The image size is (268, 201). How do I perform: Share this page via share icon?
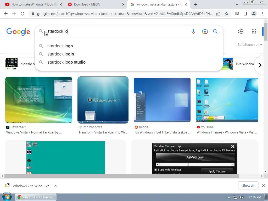click(218, 14)
